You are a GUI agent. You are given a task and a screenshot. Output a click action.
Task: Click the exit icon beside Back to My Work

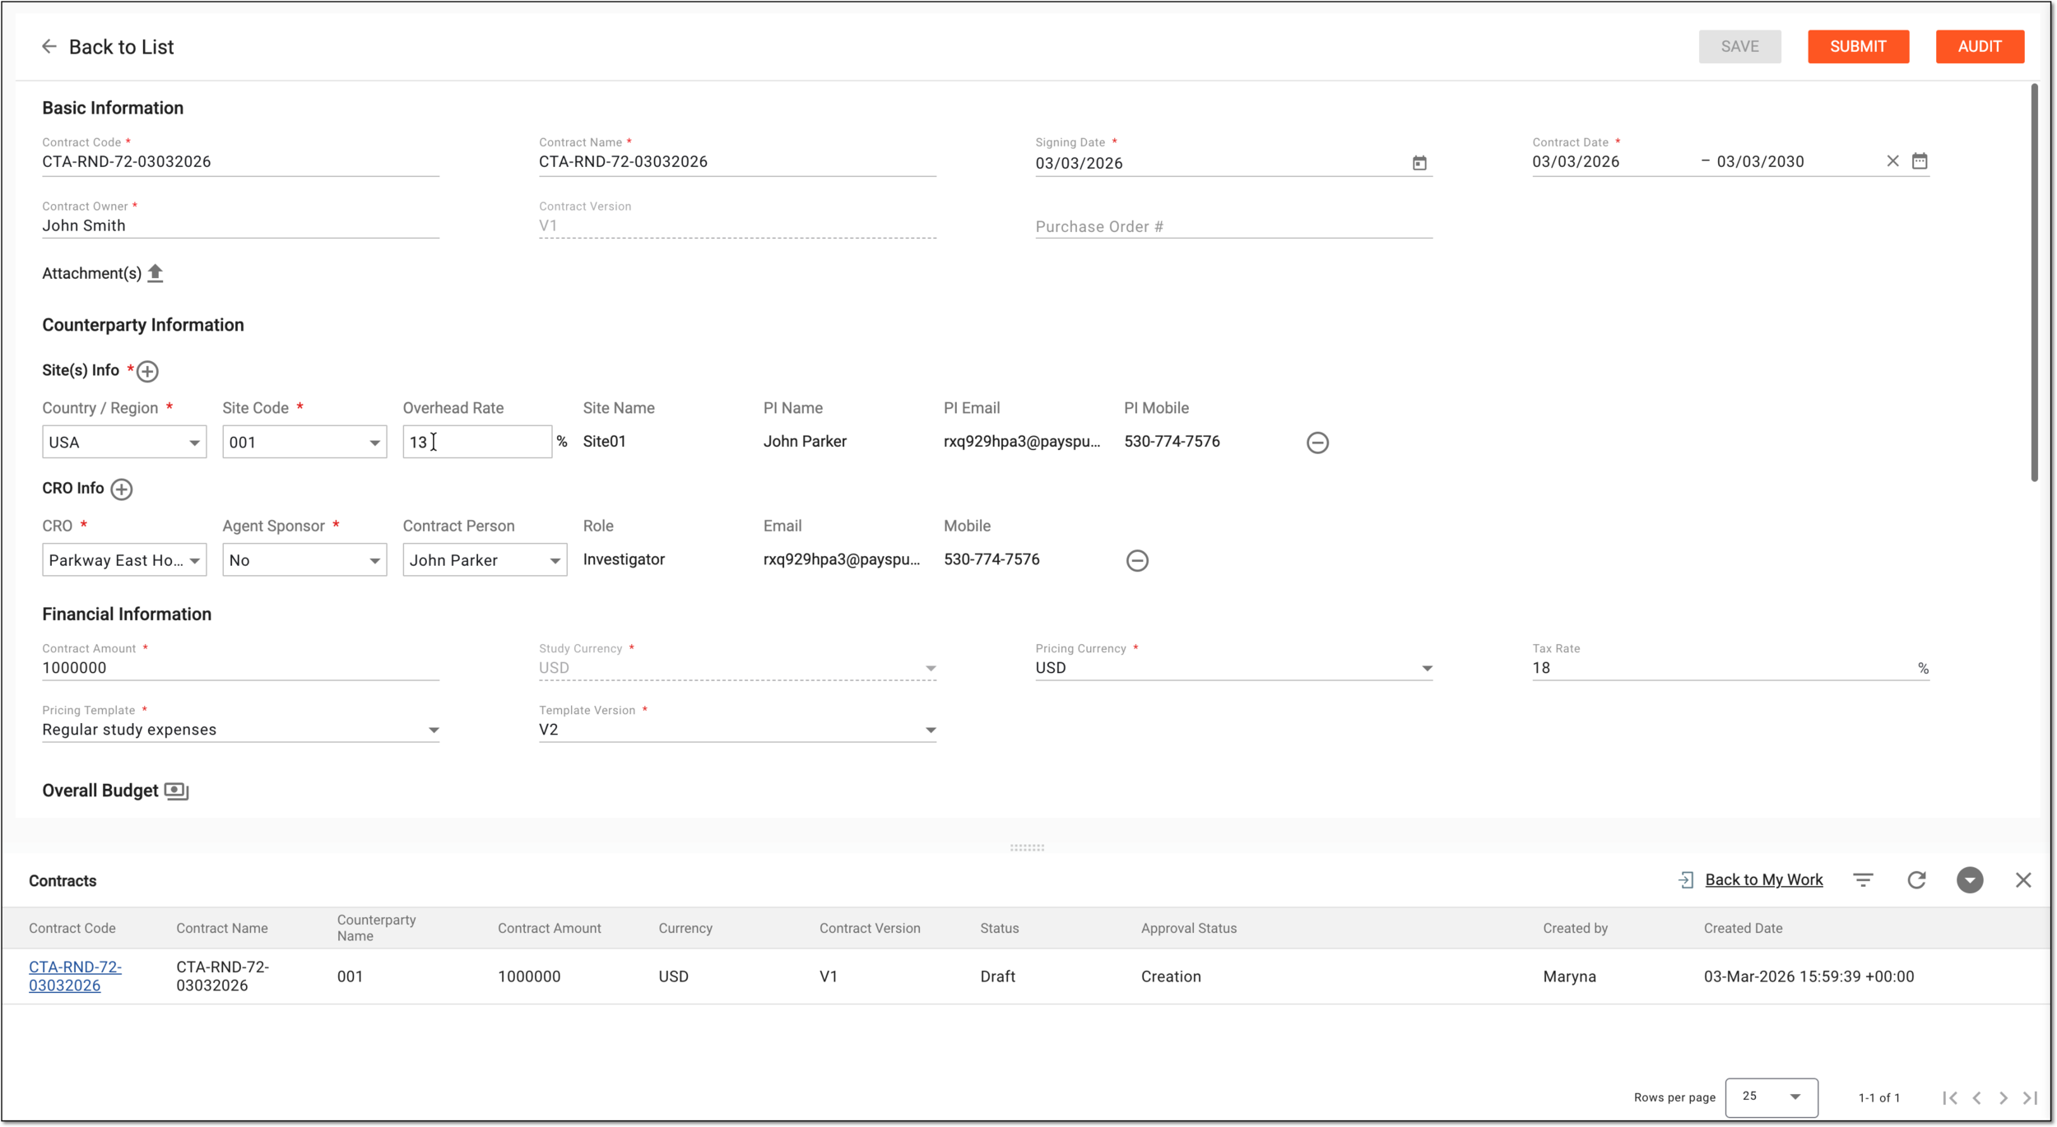pos(1686,880)
